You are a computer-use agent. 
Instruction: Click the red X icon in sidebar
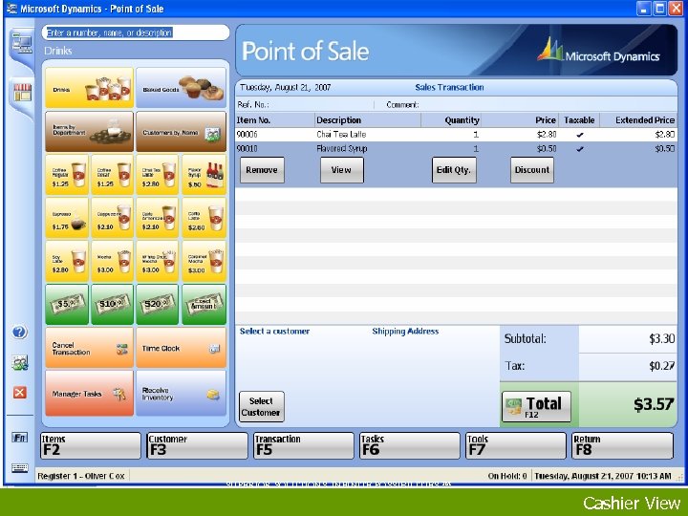coord(19,393)
